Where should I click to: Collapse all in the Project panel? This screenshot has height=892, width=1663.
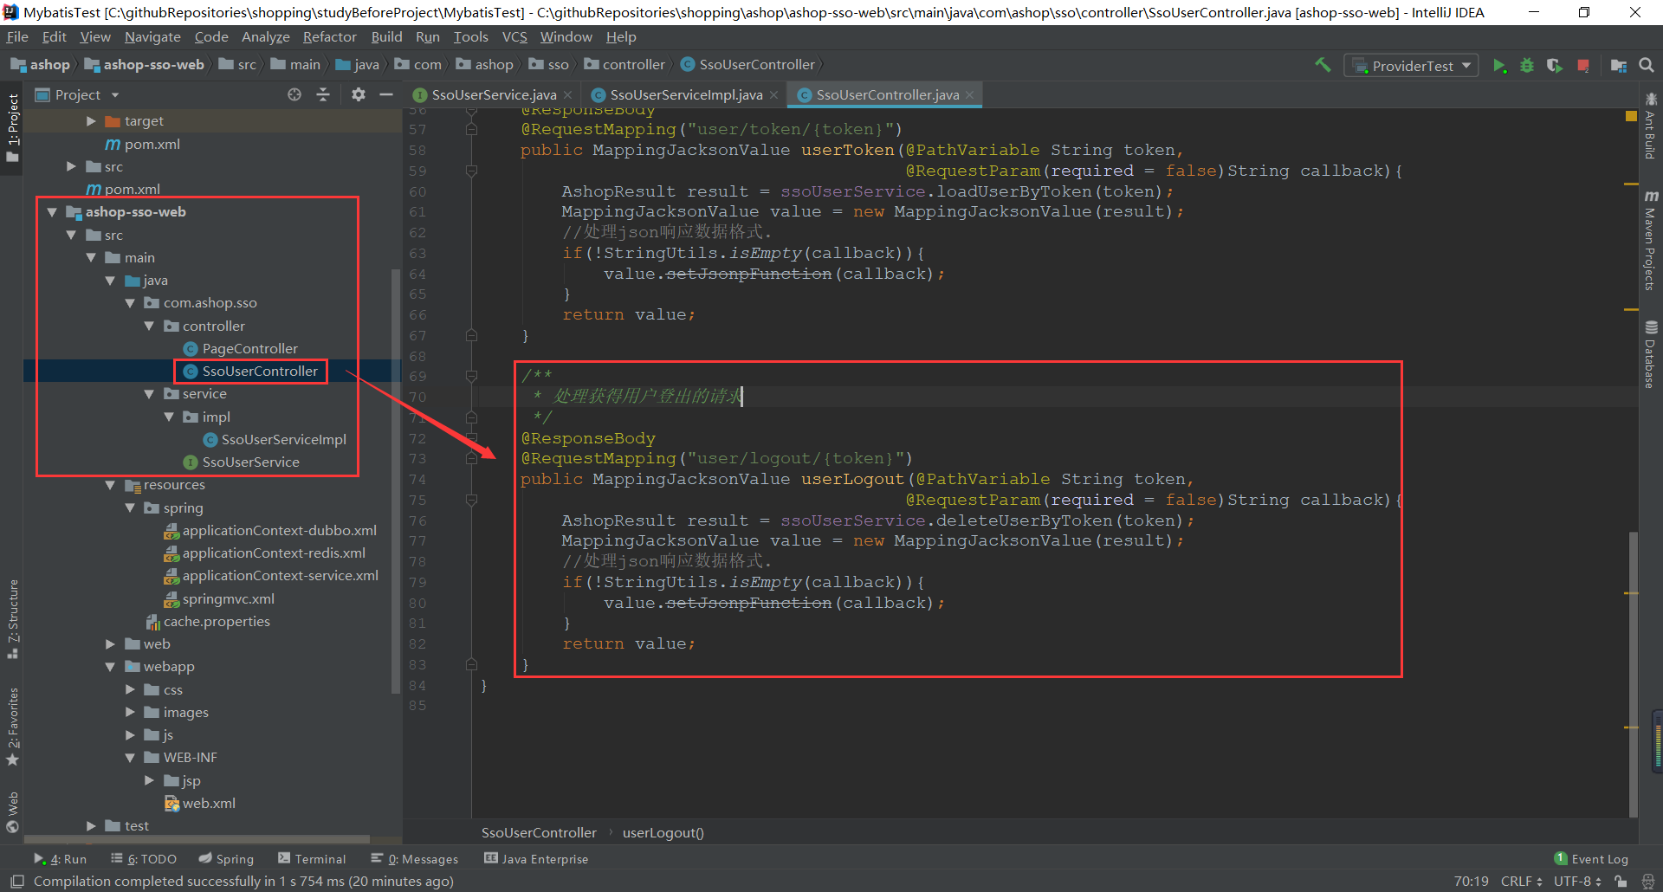[323, 94]
